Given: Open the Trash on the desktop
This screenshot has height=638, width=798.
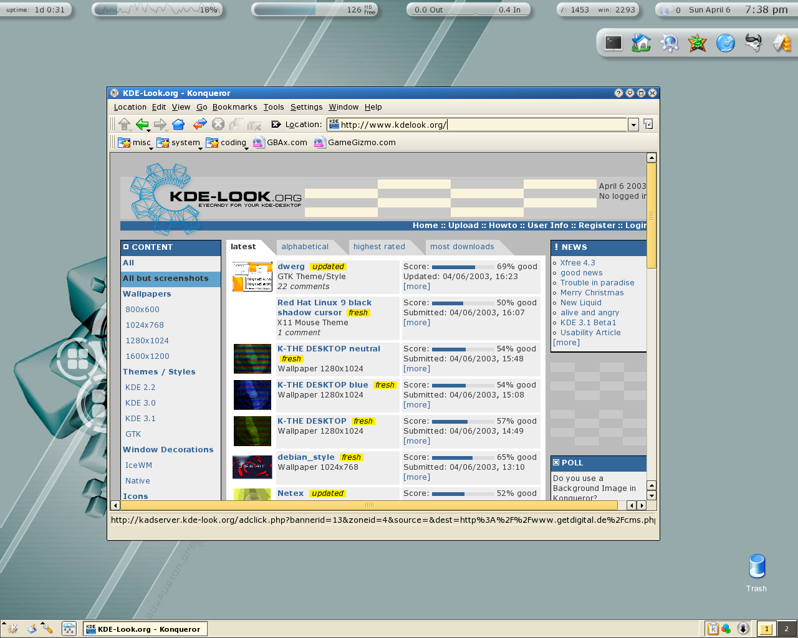Looking at the screenshot, I should click(x=757, y=573).
